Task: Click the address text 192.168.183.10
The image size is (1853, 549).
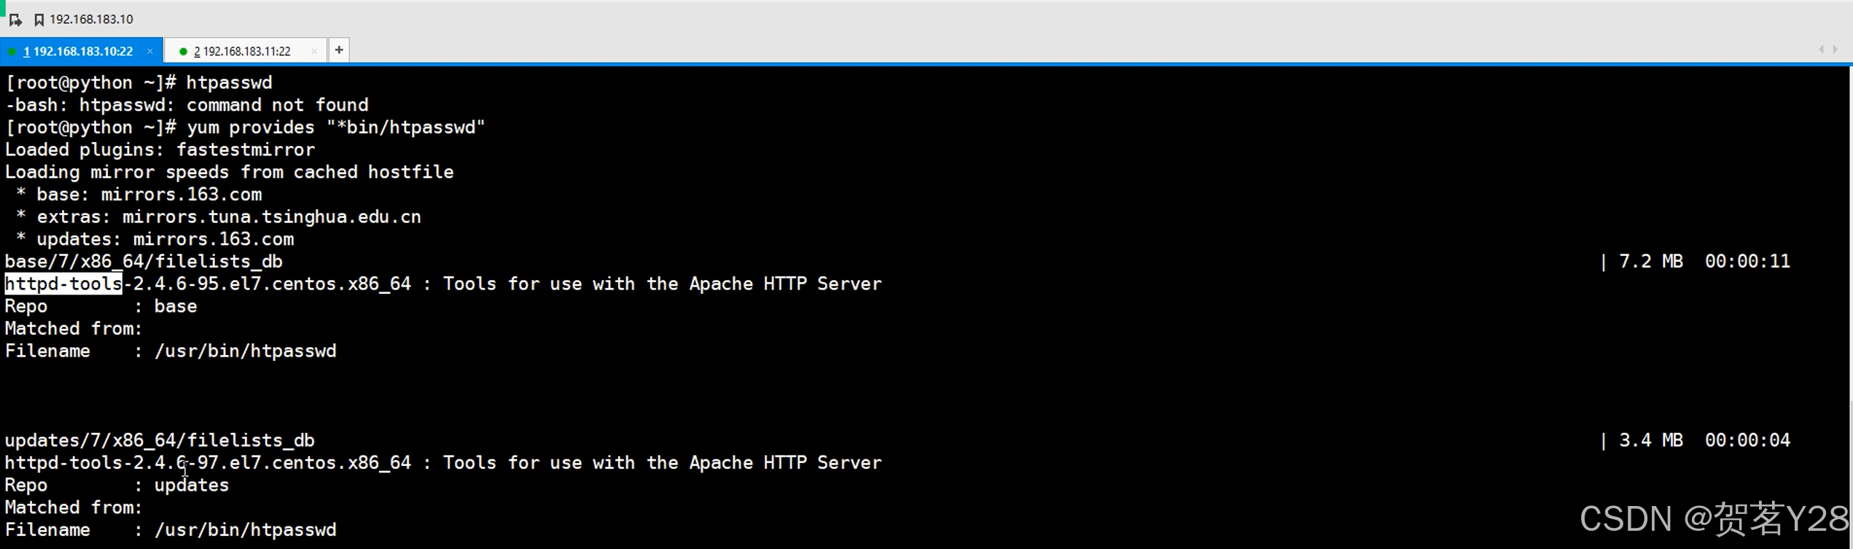Action: pyautogui.click(x=91, y=20)
